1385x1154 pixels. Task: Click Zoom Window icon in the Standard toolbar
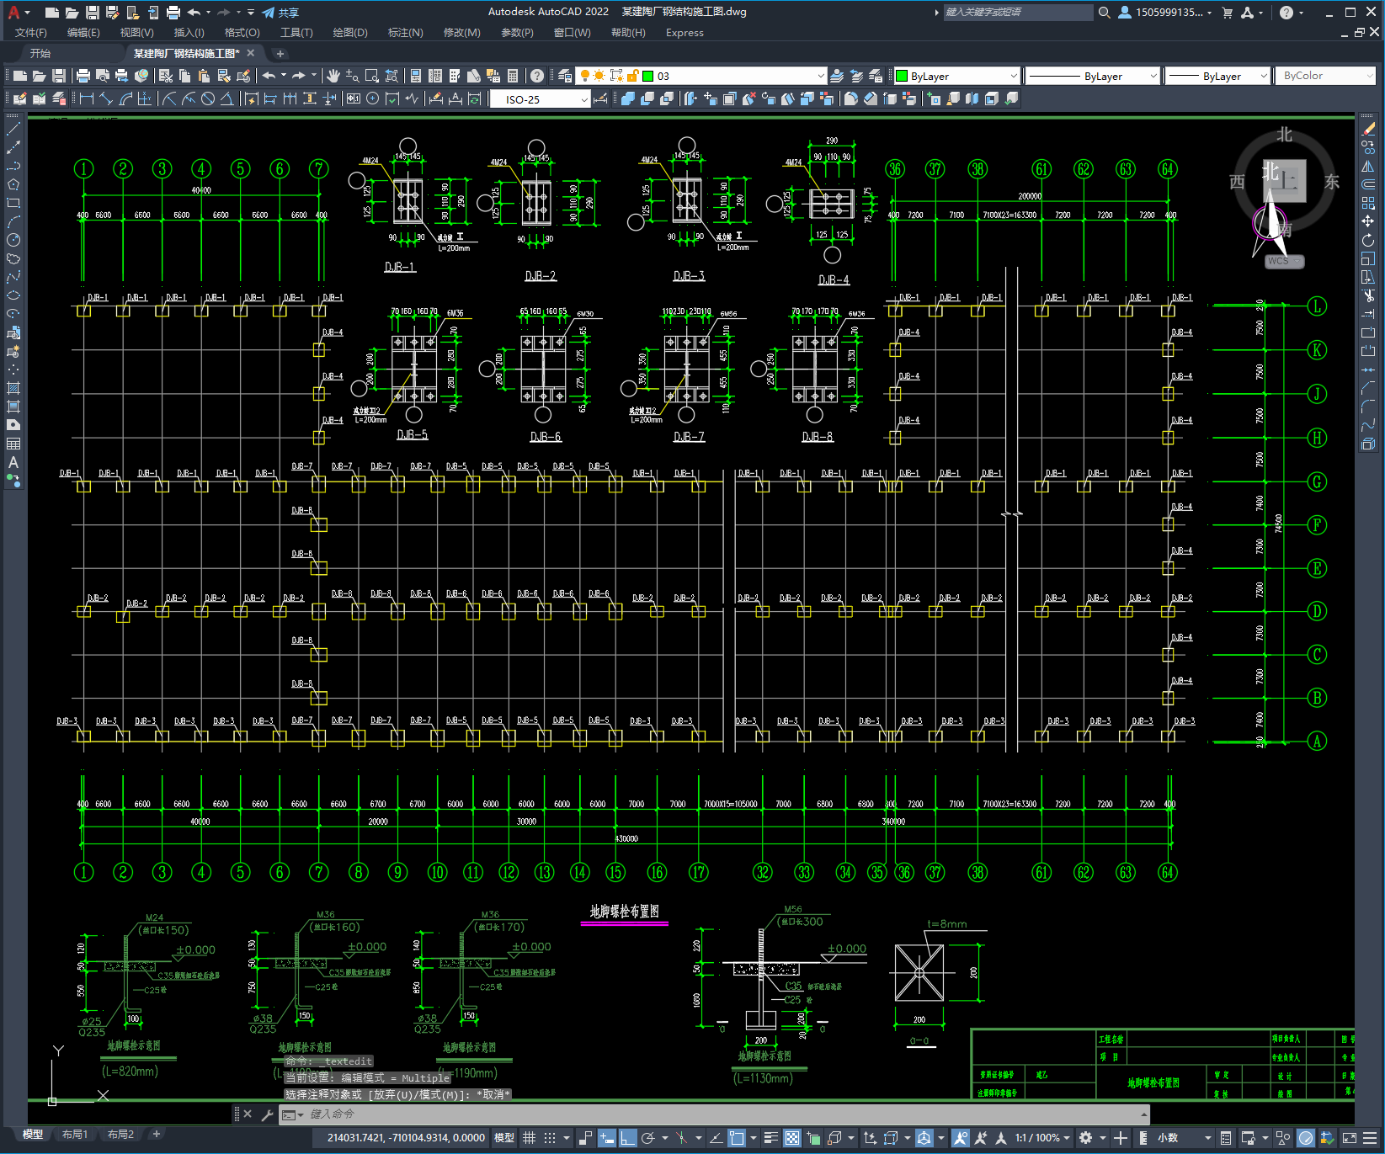click(x=372, y=76)
